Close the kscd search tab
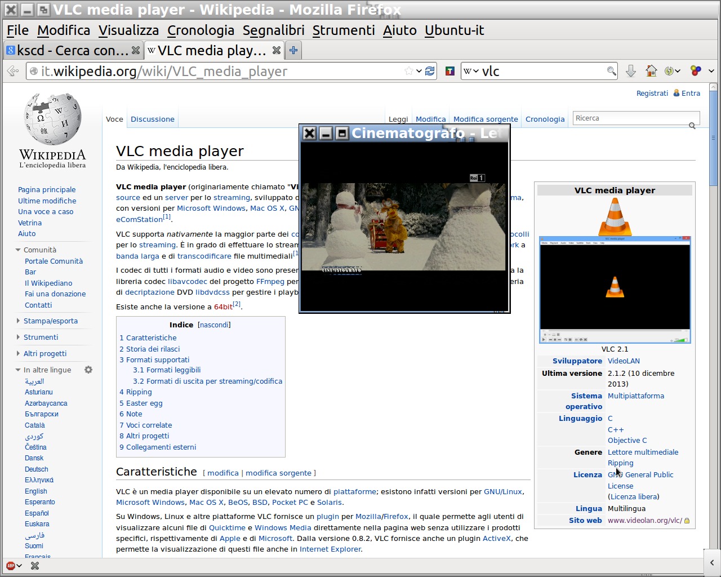Image resolution: width=721 pixels, height=577 pixels. pyautogui.click(x=135, y=50)
